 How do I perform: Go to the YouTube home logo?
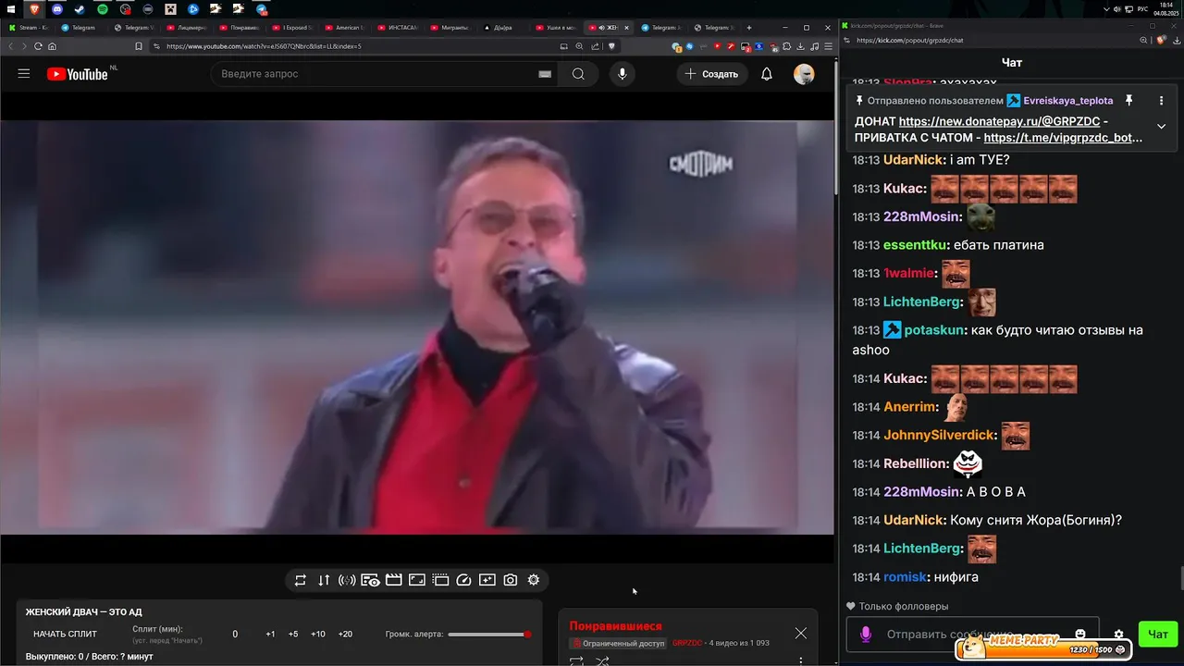[x=78, y=74]
